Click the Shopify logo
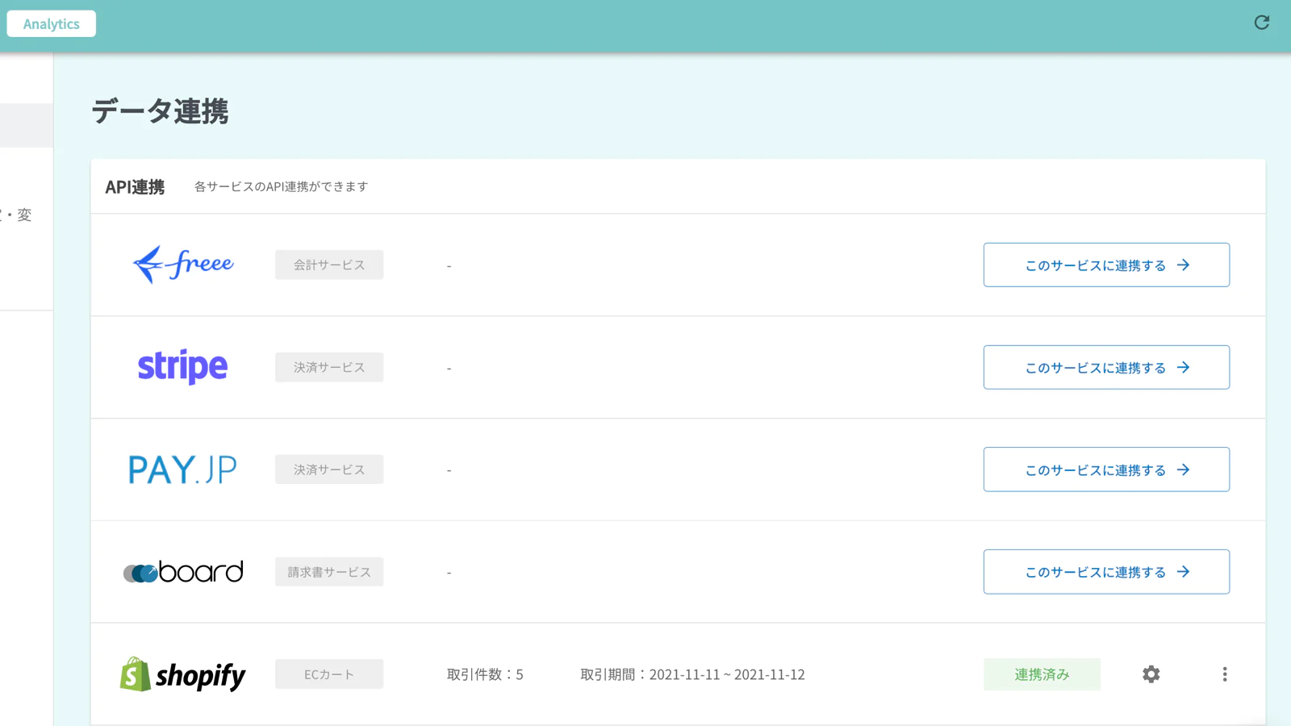Image resolution: width=1291 pixels, height=726 pixels. point(182,674)
